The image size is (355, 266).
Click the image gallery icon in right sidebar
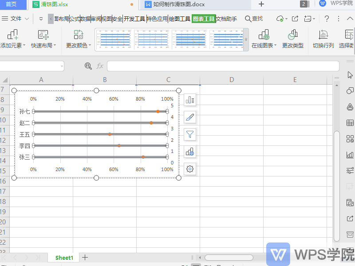click(x=350, y=203)
